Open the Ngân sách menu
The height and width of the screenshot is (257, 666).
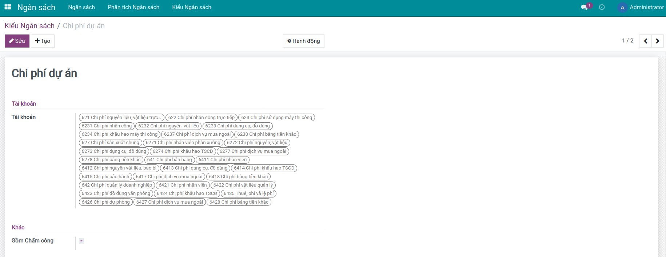click(81, 7)
